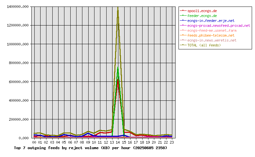Click hour 23 on the x-axis
The height and width of the screenshot is (157, 255).
pyautogui.click(x=172, y=142)
